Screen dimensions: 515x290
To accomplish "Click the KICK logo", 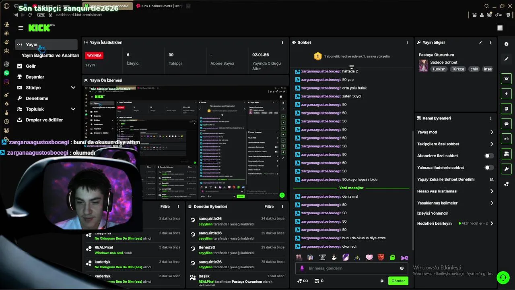I will 39,28.
